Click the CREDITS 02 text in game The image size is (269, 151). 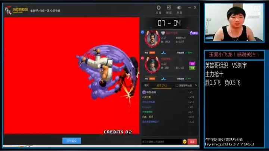pyautogui.click(x=118, y=132)
